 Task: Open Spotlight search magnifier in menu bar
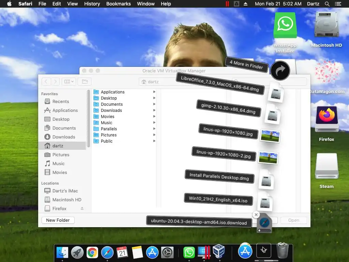[327, 4]
